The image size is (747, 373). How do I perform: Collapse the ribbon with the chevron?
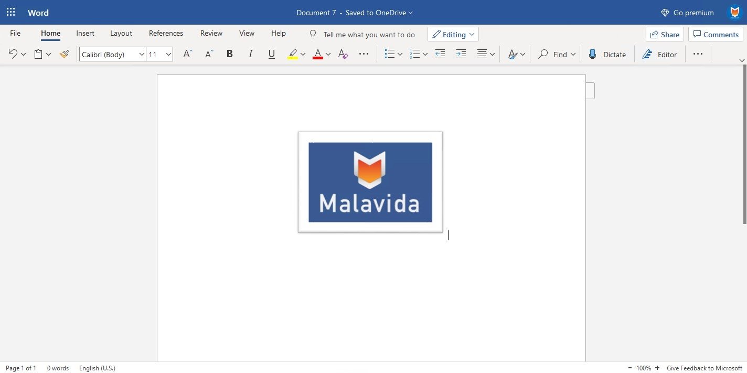coord(742,60)
